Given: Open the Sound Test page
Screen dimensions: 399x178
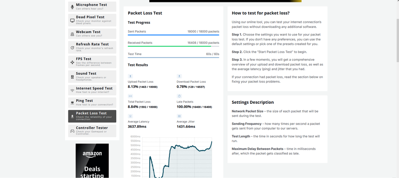Looking at the screenshot, I should (92, 77).
